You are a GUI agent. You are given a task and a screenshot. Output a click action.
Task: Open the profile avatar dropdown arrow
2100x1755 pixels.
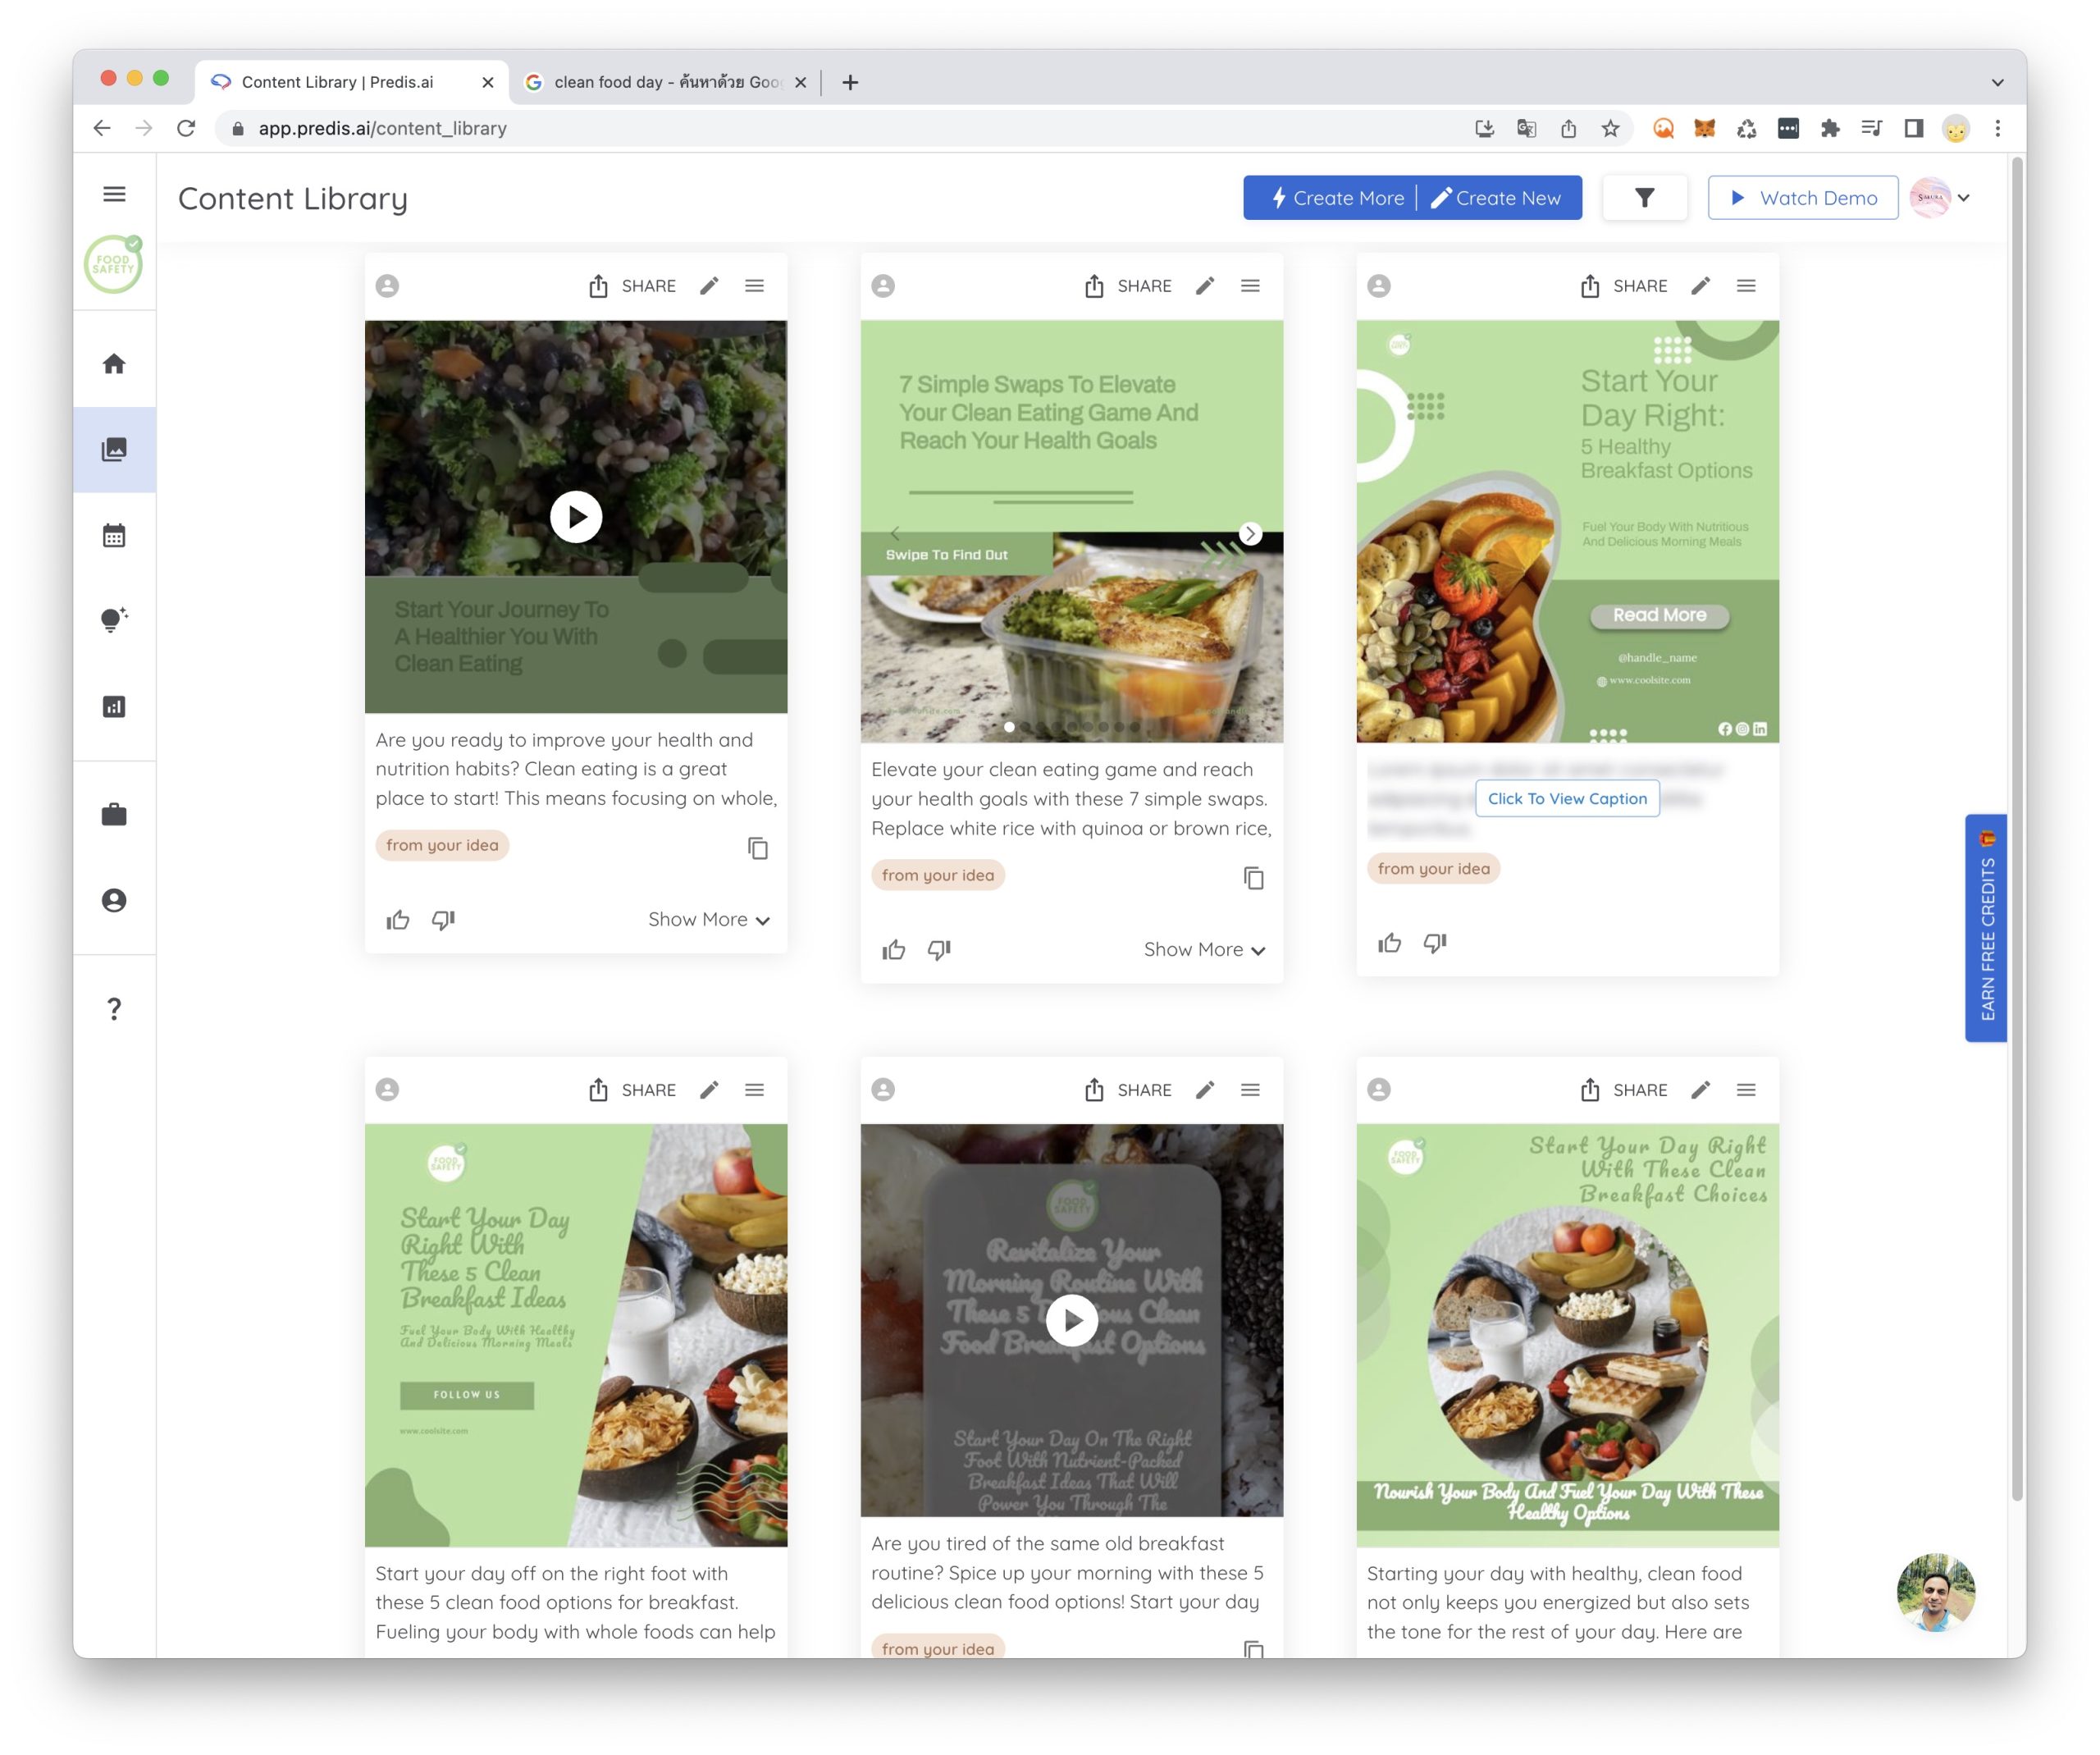tap(1964, 198)
